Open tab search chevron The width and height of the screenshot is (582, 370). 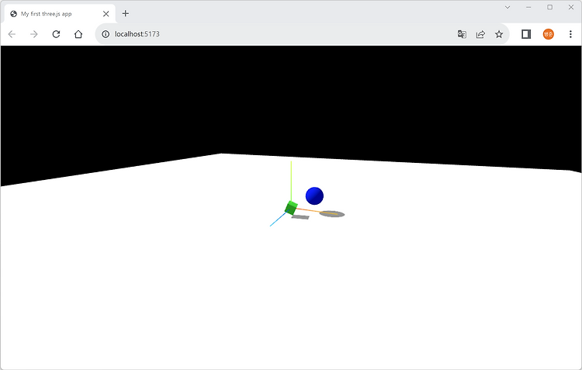click(x=508, y=7)
